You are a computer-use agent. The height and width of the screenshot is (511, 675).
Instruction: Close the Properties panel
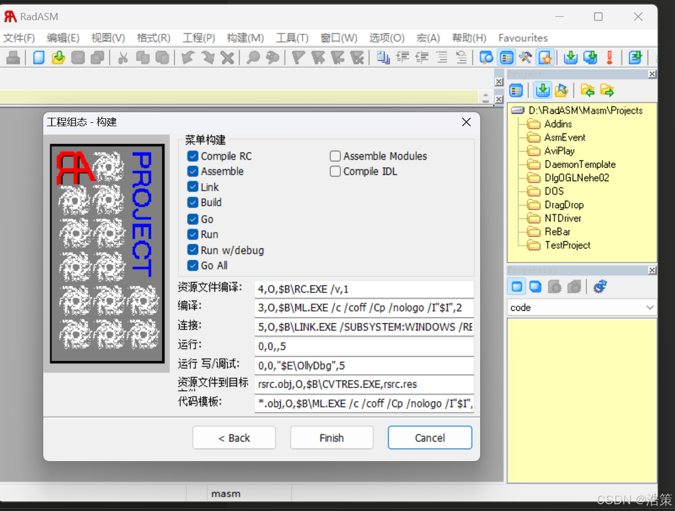[652, 270]
